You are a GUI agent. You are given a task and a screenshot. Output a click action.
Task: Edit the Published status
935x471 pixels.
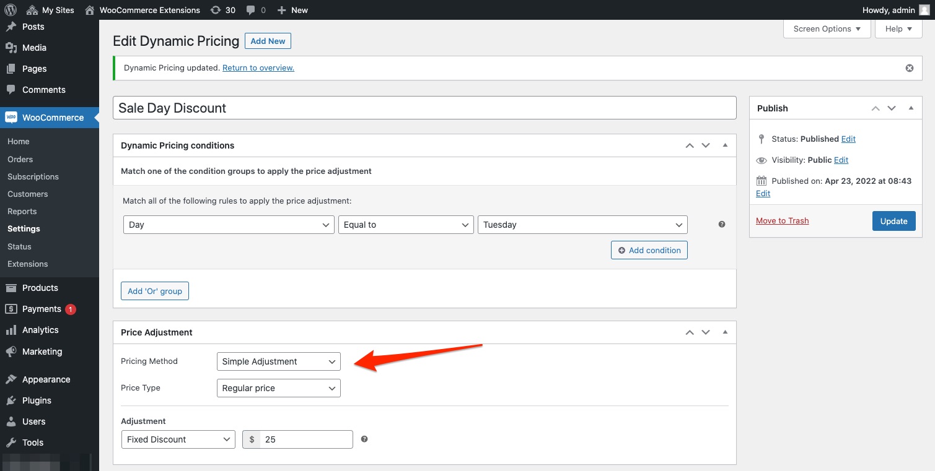(x=848, y=139)
